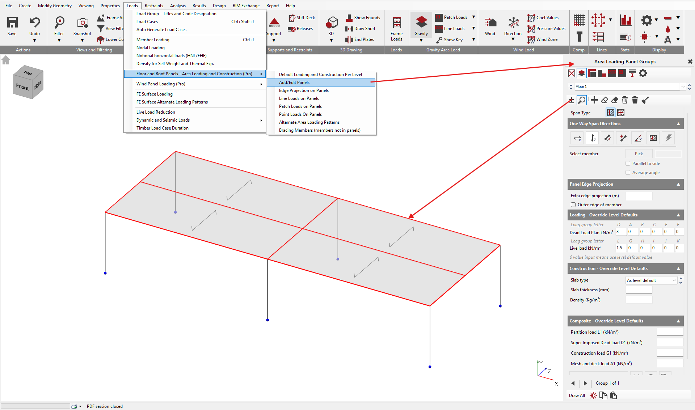Collapse the One Way Span Directions section
This screenshot has height=410, width=695.
tap(678, 124)
